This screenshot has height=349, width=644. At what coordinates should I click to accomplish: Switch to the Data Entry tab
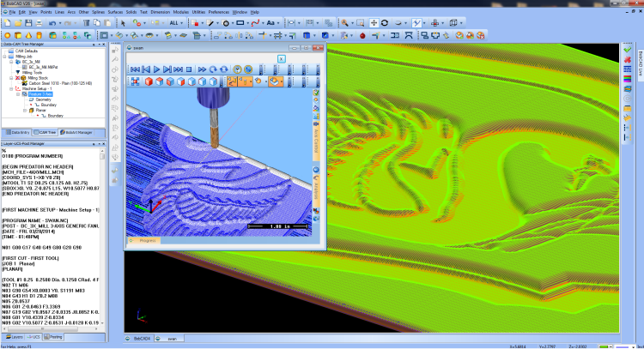click(x=18, y=132)
